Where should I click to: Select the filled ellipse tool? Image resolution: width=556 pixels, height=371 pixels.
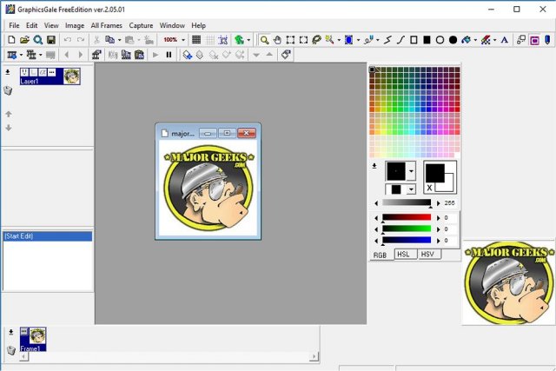pos(453,40)
